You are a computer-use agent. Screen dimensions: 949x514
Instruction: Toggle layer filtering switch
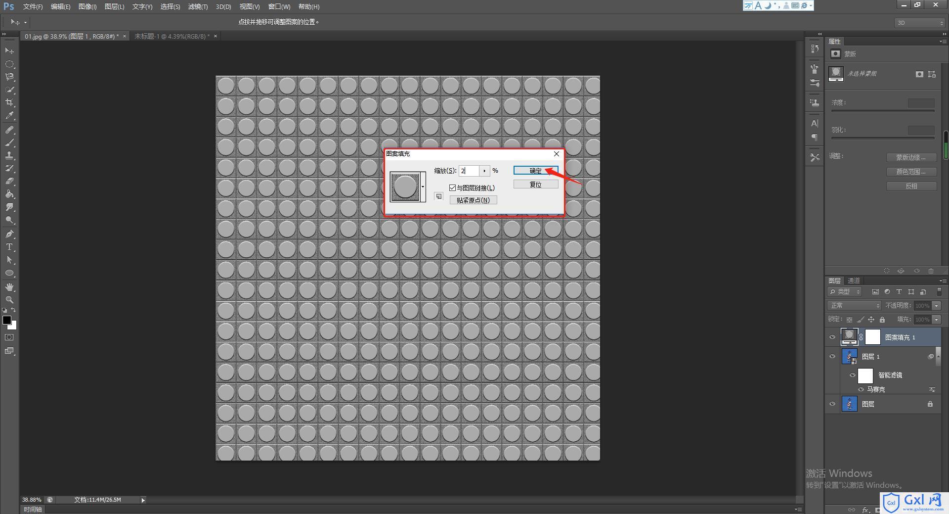click(939, 292)
